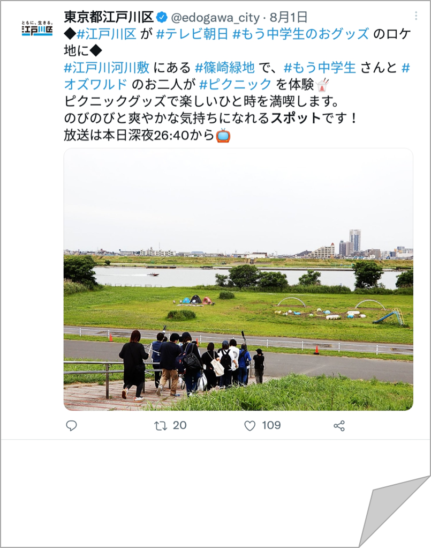The height and width of the screenshot is (548, 431).
Task: Click the TV emoji after 26:40から
Action: tap(223, 135)
